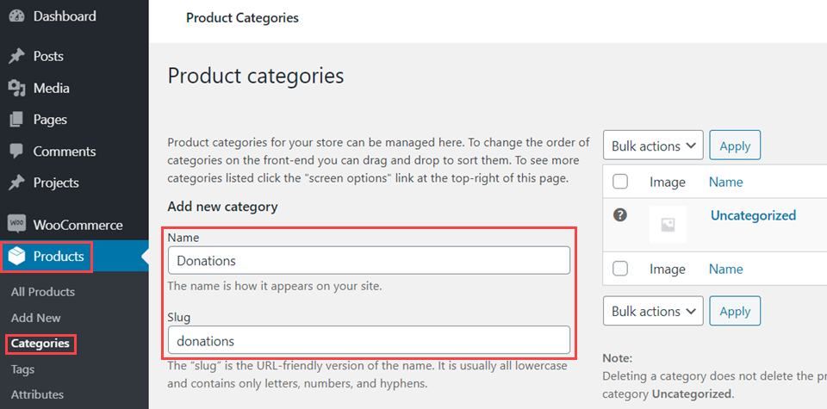827x409 pixels.
Task: Click the Comments speech bubble icon
Action: (x=16, y=151)
